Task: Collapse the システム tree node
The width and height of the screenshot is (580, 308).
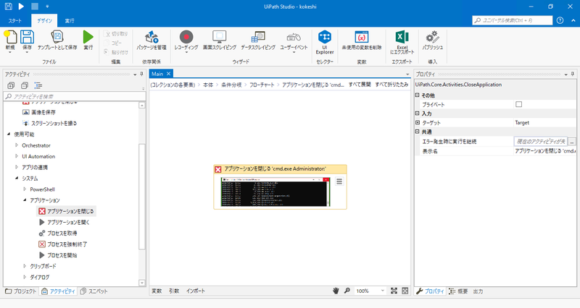Action: click(x=17, y=178)
